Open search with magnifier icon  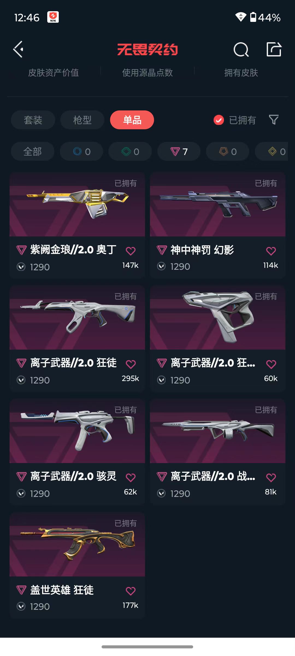pos(241,49)
